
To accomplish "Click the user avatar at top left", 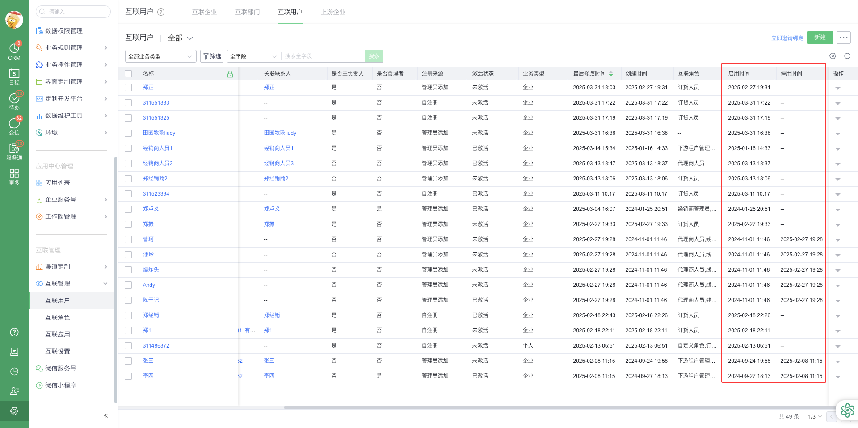I will (14, 19).
